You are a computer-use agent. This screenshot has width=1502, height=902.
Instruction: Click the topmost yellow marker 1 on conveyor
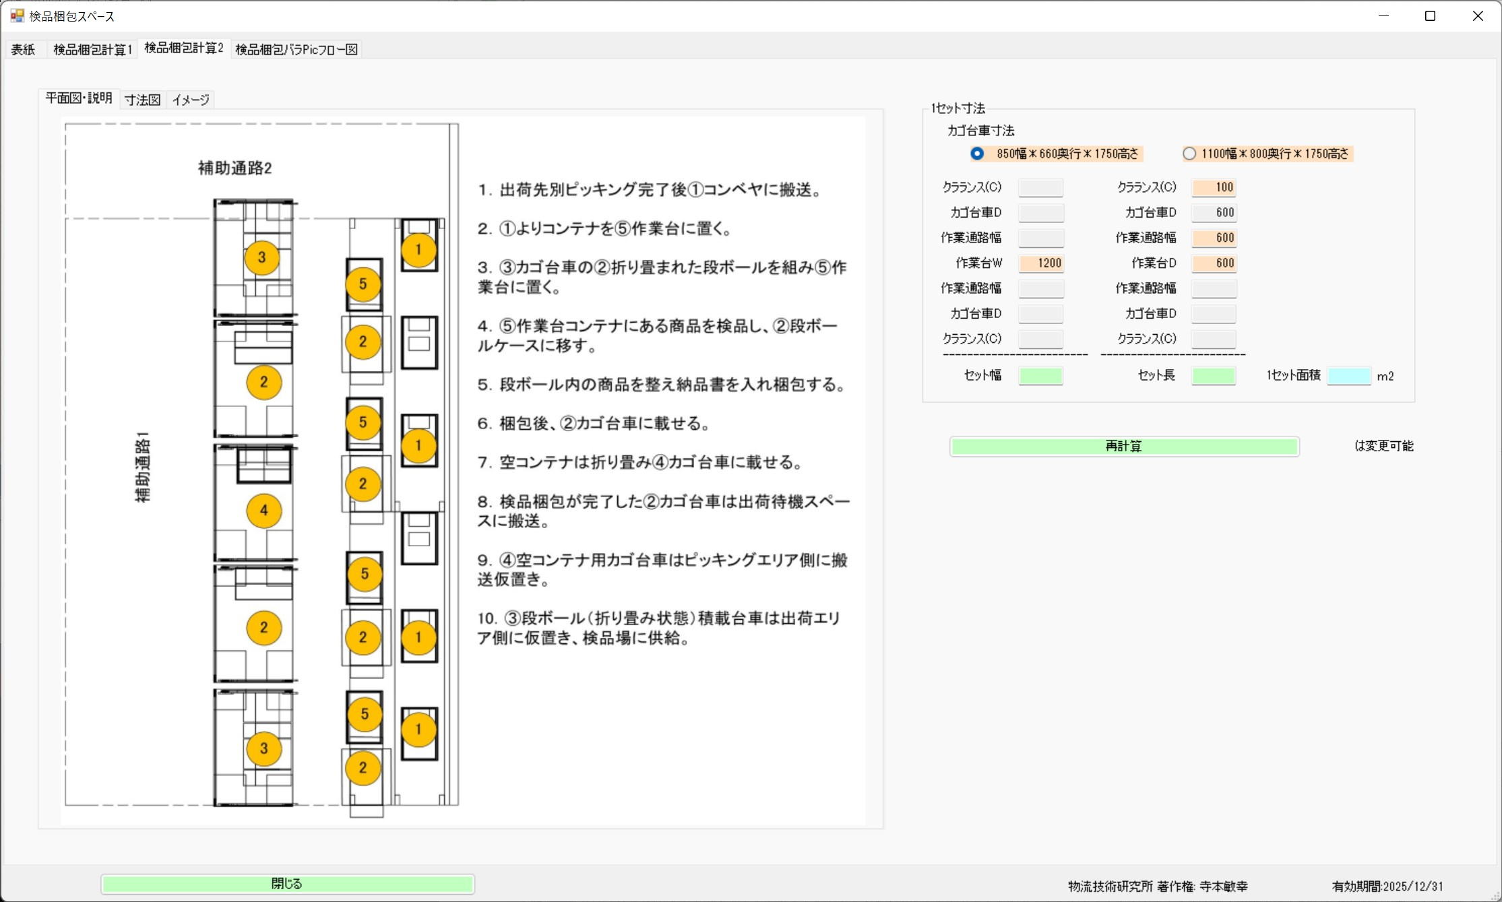418,250
